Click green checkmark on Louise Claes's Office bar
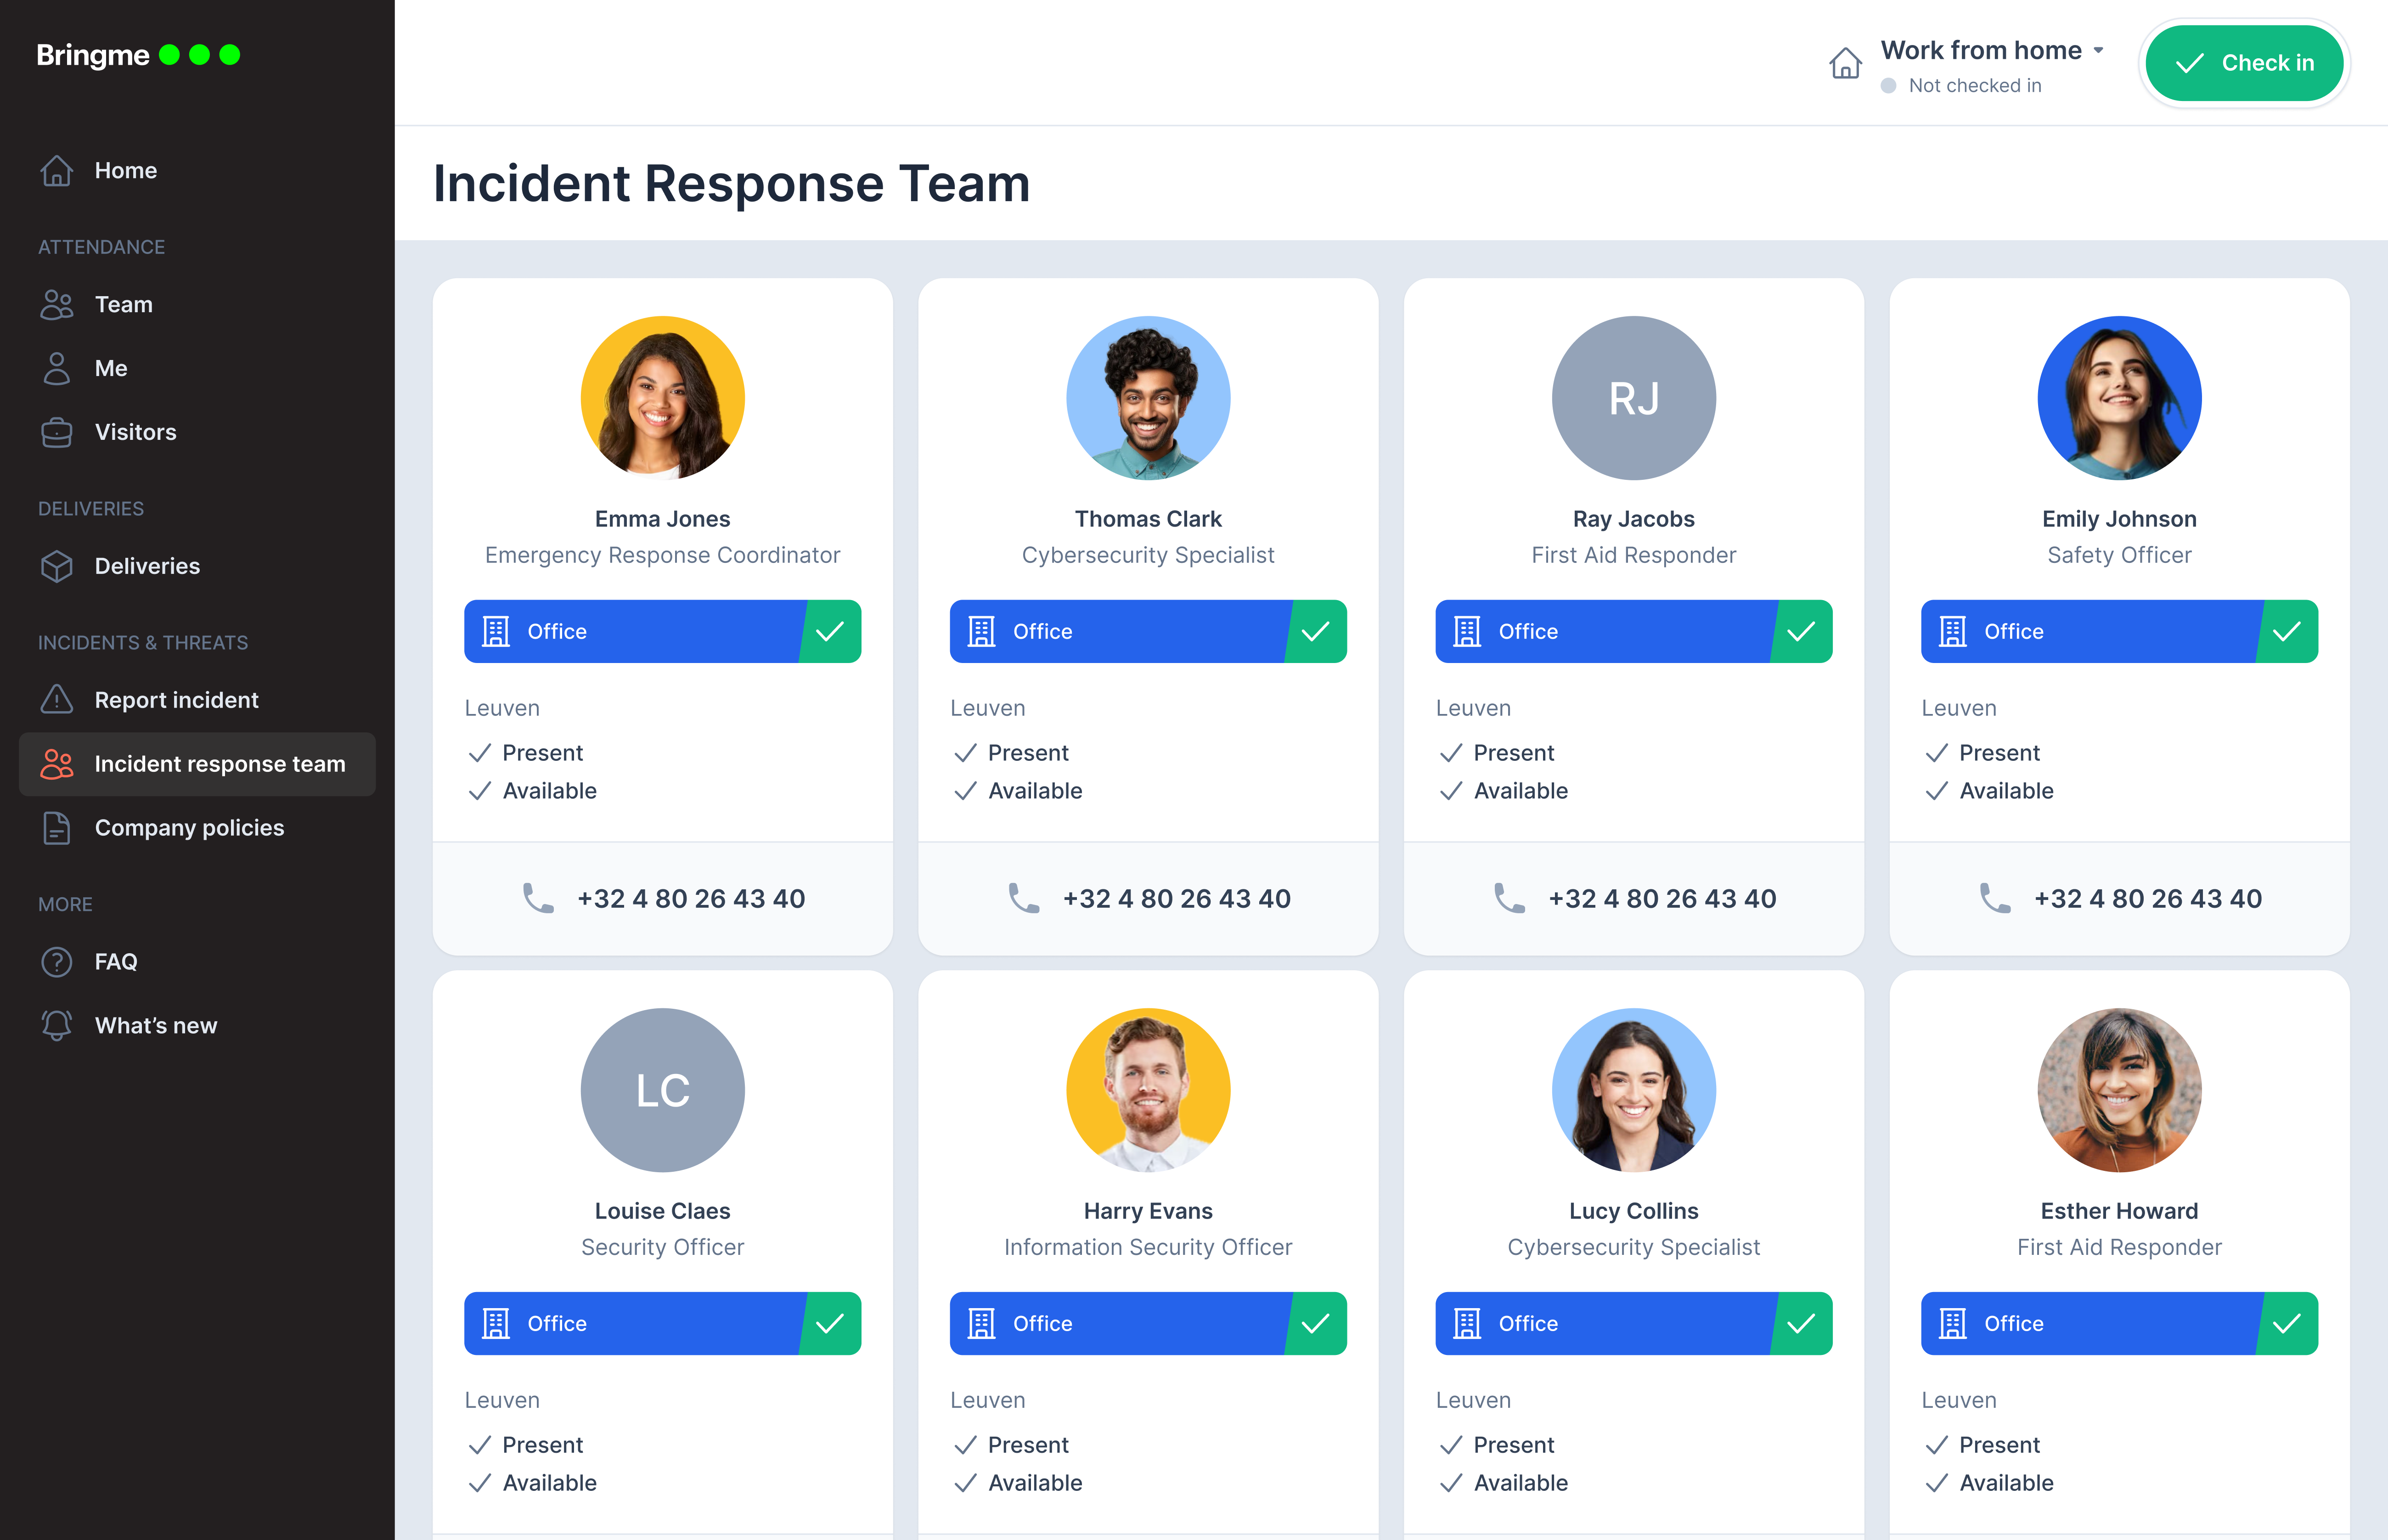Viewport: 2388px width, 1540px height. (830, 1324)
